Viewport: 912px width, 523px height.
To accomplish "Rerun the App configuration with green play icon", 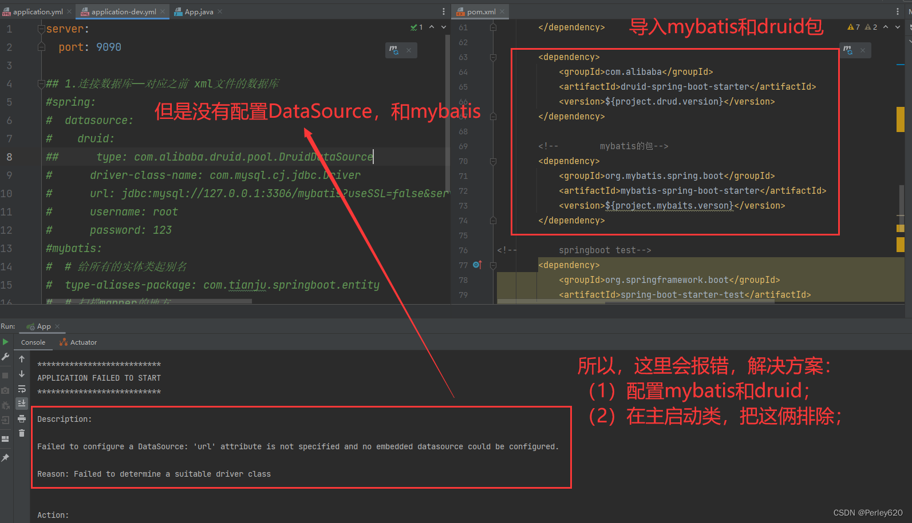I will pos(5,342).
